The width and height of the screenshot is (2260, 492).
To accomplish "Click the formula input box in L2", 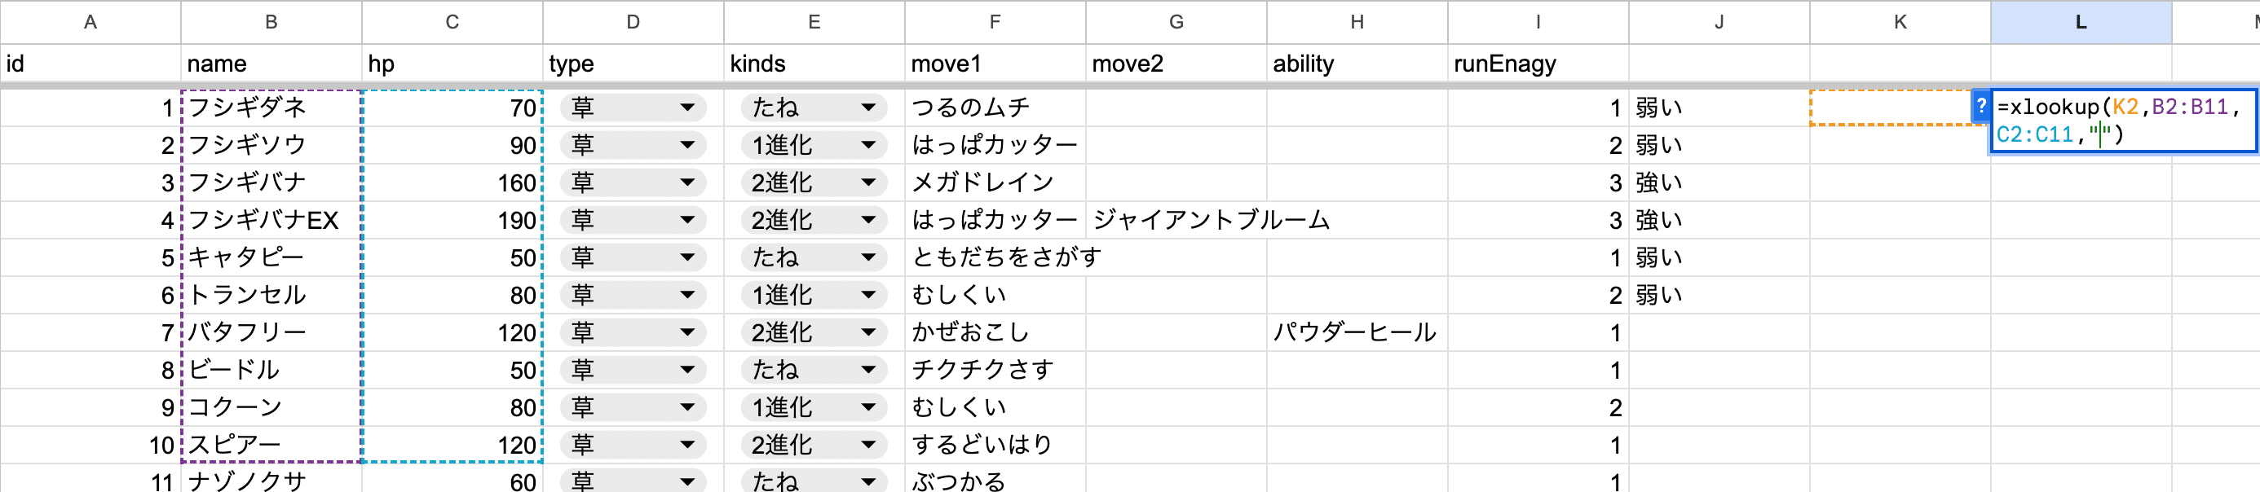I will (2123, 121).
